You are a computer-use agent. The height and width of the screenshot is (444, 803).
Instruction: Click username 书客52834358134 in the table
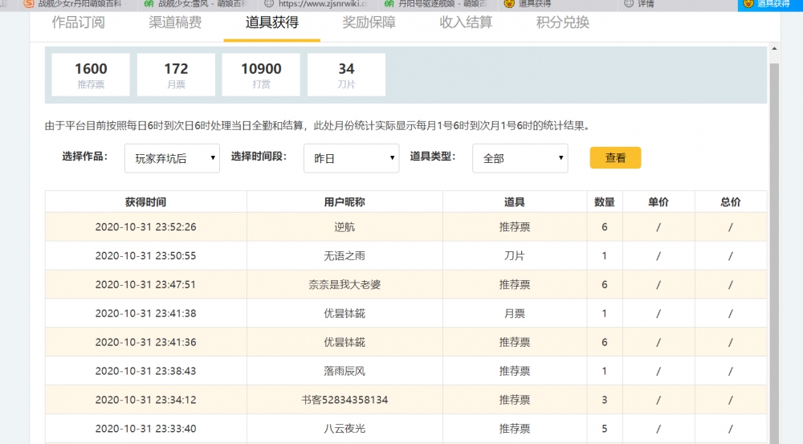(344, 400)
